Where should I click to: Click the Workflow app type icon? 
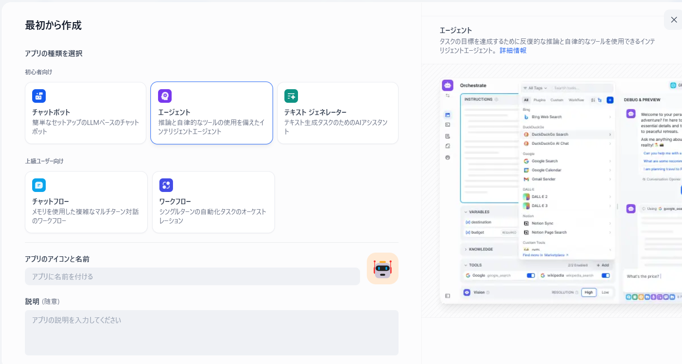(x=166, y=185)
